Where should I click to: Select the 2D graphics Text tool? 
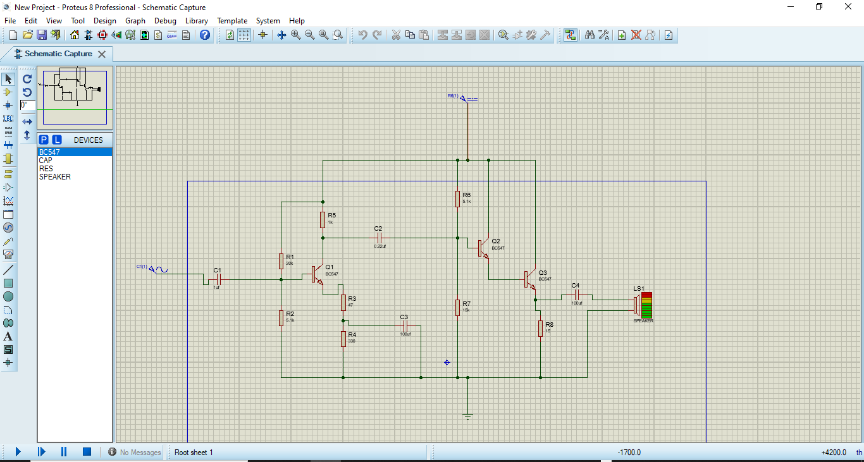[x=8, y=336]
